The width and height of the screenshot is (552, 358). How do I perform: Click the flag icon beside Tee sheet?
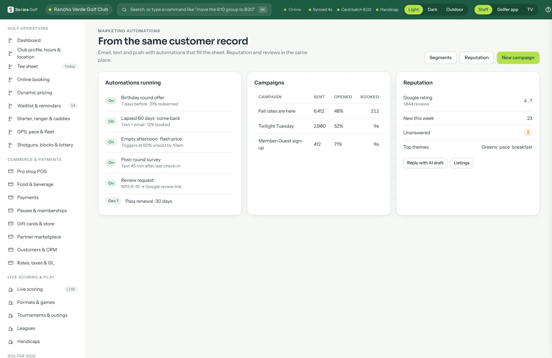tap(10, 66)
